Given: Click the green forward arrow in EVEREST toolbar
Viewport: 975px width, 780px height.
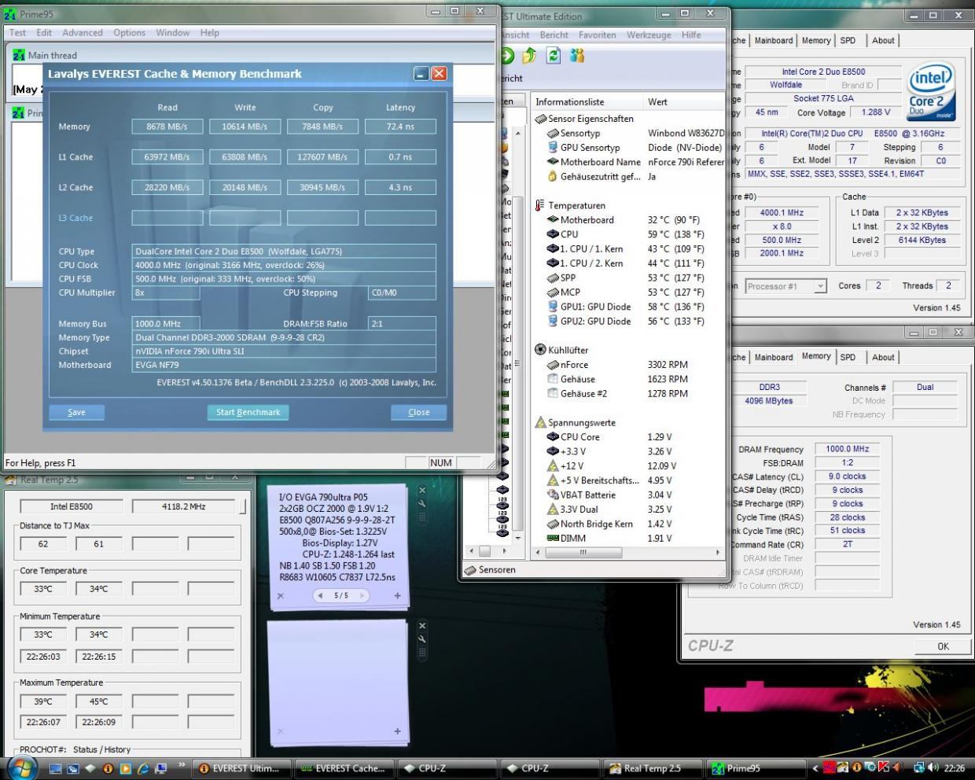Looking at the screenshot, I should (507, 55).
